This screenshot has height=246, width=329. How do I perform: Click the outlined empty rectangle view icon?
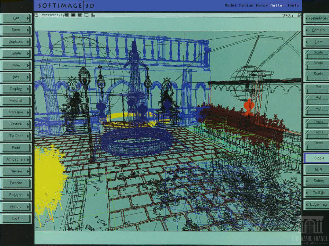tap(86, 15)
